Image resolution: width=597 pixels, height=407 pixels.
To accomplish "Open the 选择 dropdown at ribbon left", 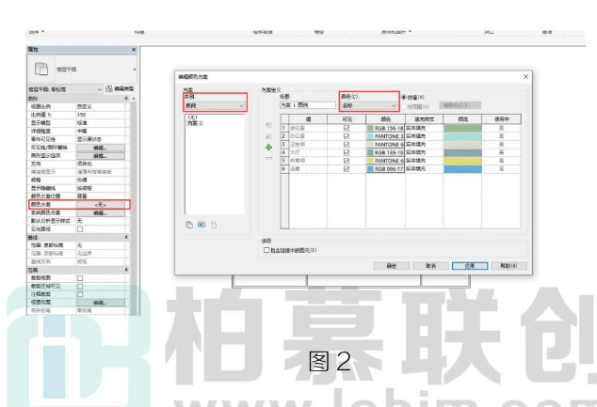I will [x=37, y=32].
